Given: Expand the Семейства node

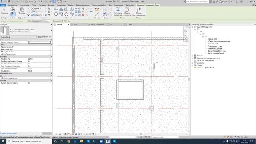Looking at the screenshot, I should point(192,63).
